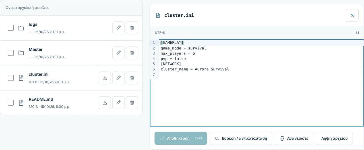Screen dimensions: 364x150
Task: Click the cluster.ini editor title
Action: tap(179, 15)
